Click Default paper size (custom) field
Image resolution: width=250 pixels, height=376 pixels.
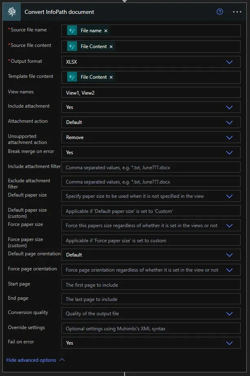(151, 211)
